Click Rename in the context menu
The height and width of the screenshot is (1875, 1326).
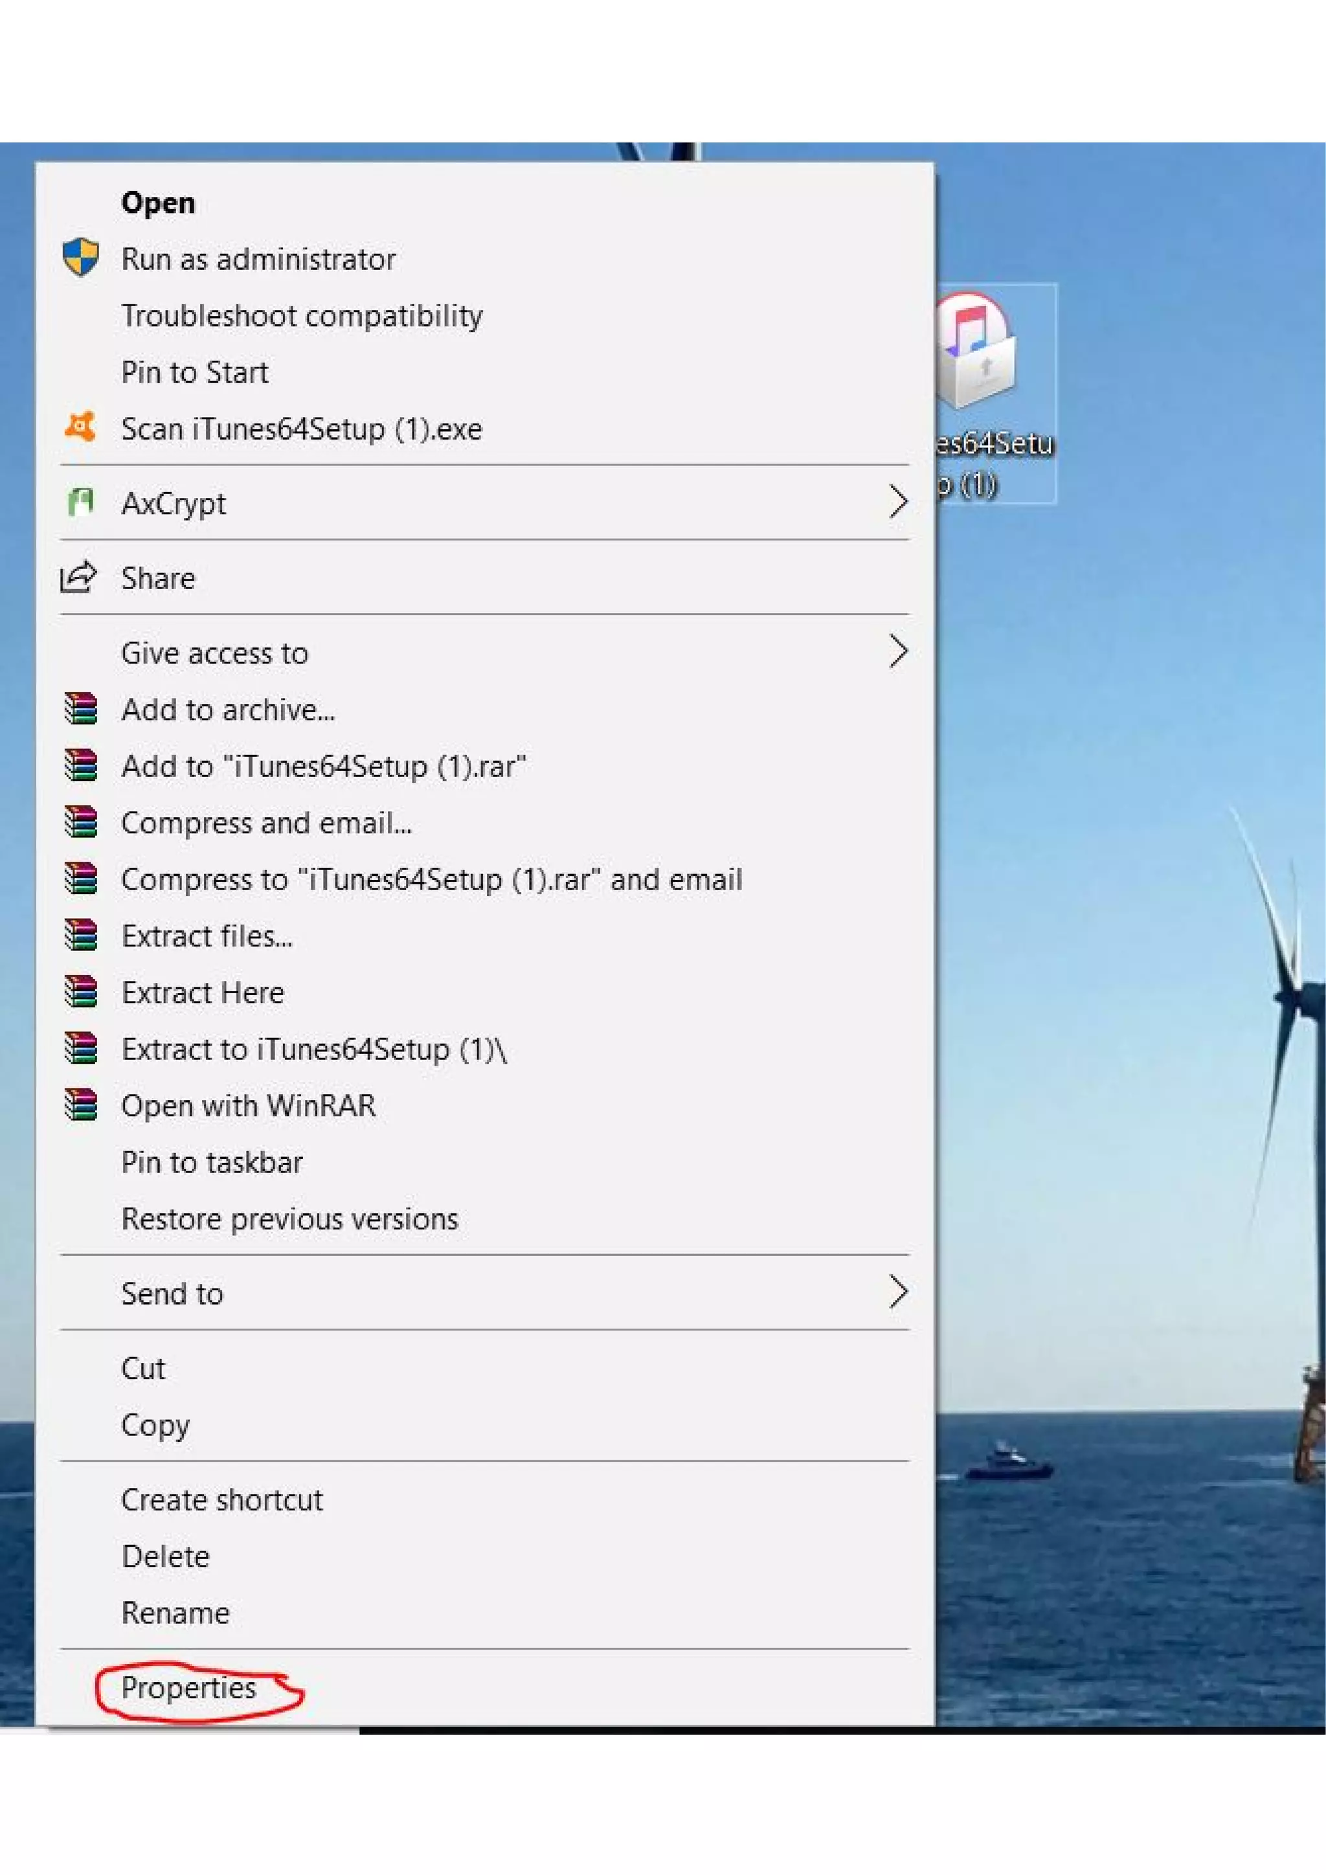point(175,1613)
